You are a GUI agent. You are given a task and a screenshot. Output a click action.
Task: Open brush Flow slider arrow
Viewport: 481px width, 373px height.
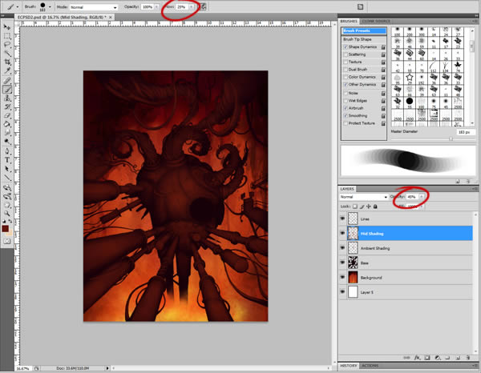point(191,6)
